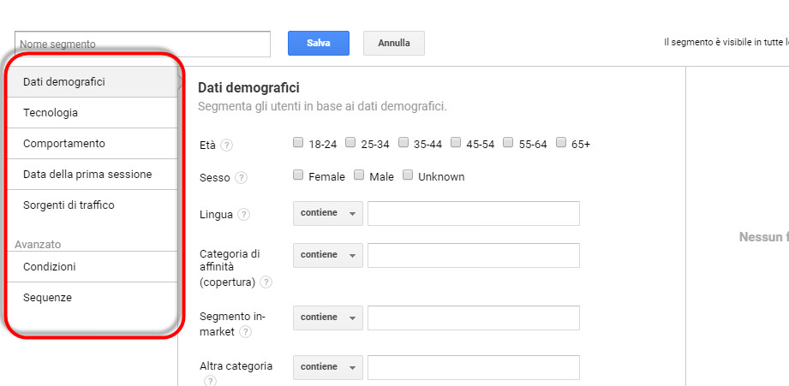This screenshot has width=789, height=386.
Task: Open the Lingua contiene dropdown
Action: (328, 214)
